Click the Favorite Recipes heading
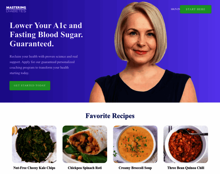The height and width of the screenshot is (174, 220). click(x=110, y=116)
